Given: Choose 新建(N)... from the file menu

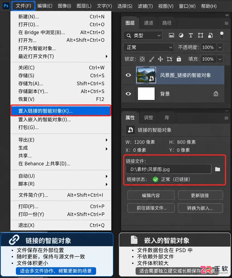Looking at the screenshot, I should tap(61, 17).
